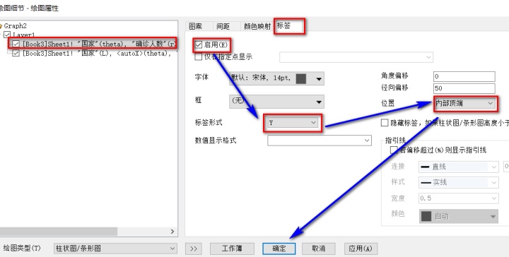
Task: Click the >> expand panel button
Action: (194, 249)
